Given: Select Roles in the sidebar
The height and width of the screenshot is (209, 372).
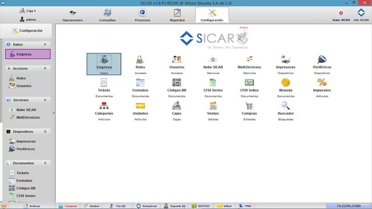Looking at the screenshot, I should pyautogui.click(x=17, y=78).
